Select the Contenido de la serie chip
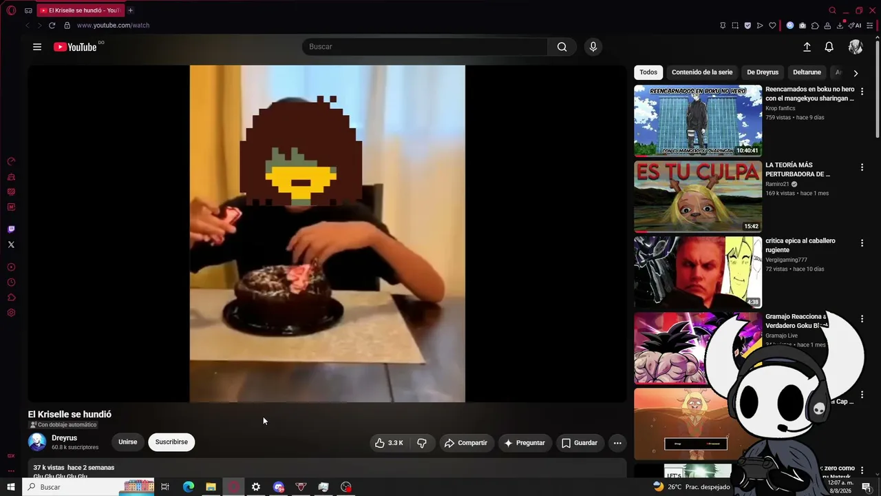The width and height of the screenshot is (881, 496). (702, 72)
